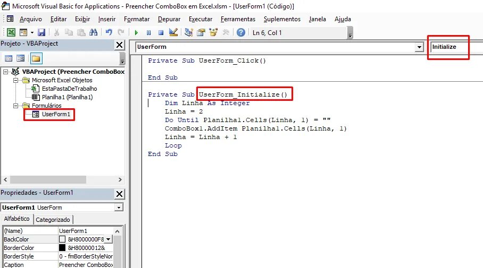This screenshot has height=268, width=483.
Task: Open the Exibir menu
Action: pos(82,19)
